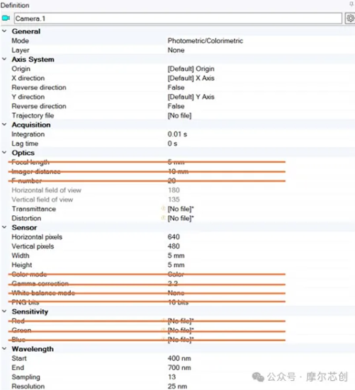Collapse the Sensitivity section
355x390 pixels.
(x=4, y=311)
